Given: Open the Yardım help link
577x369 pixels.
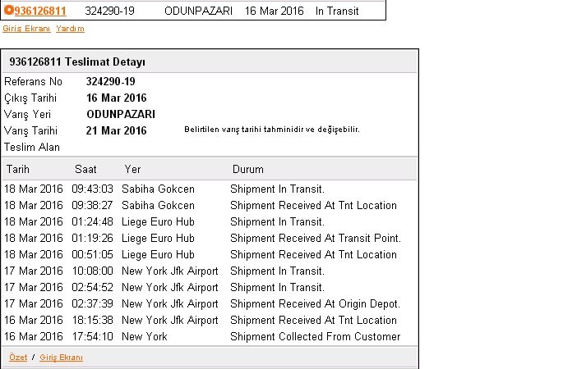Looking at the screenshot, I should [x=71, y=29].
